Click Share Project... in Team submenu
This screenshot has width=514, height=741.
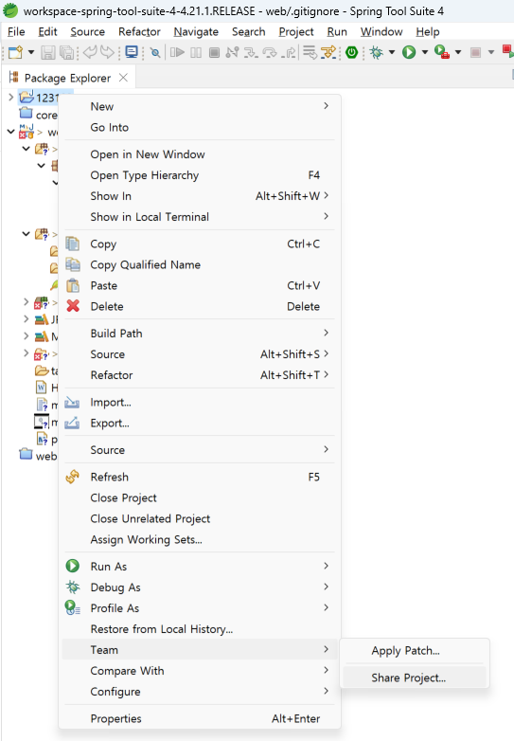point(415,678)
